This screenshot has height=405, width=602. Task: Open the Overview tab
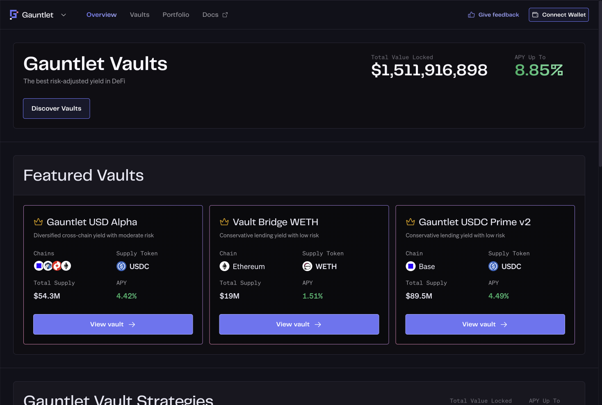(101, 15)
